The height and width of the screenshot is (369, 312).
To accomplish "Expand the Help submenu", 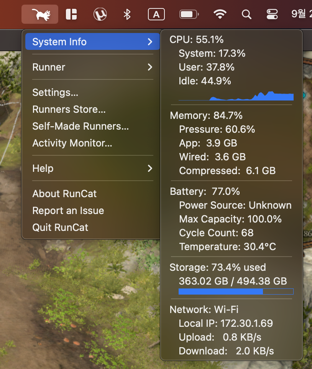I will [92, 168].
